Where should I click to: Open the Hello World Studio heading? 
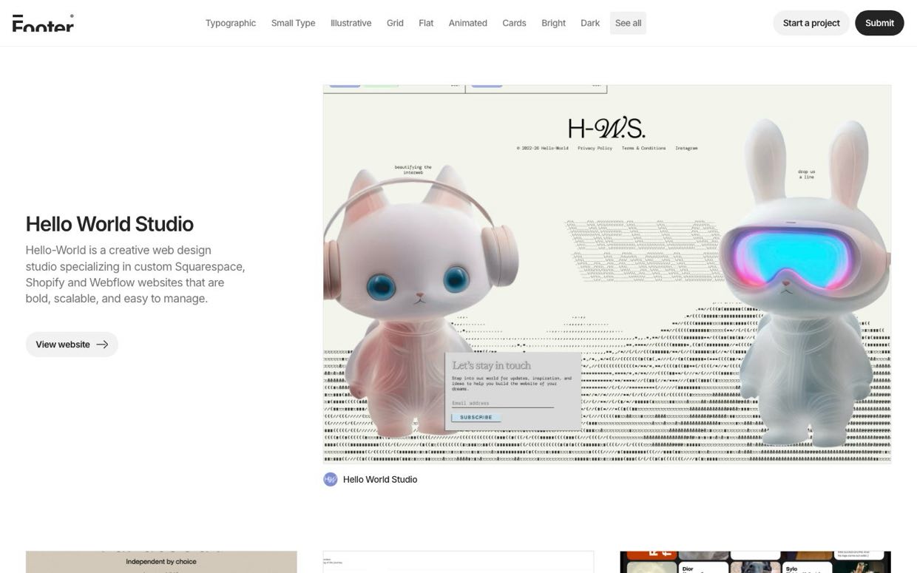[x=109, y=224]
